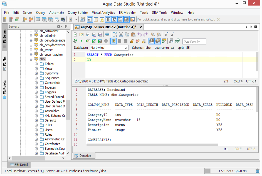Click the Print icon in editor toolbar
The width and height of the screenshot is (262, 176).
tap(107, 35)
